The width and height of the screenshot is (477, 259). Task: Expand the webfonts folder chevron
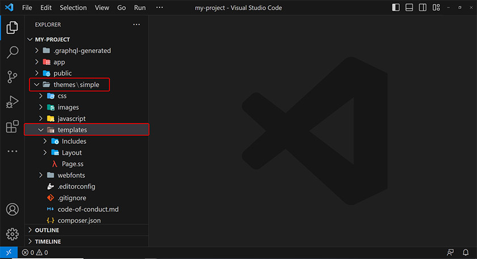41,175
